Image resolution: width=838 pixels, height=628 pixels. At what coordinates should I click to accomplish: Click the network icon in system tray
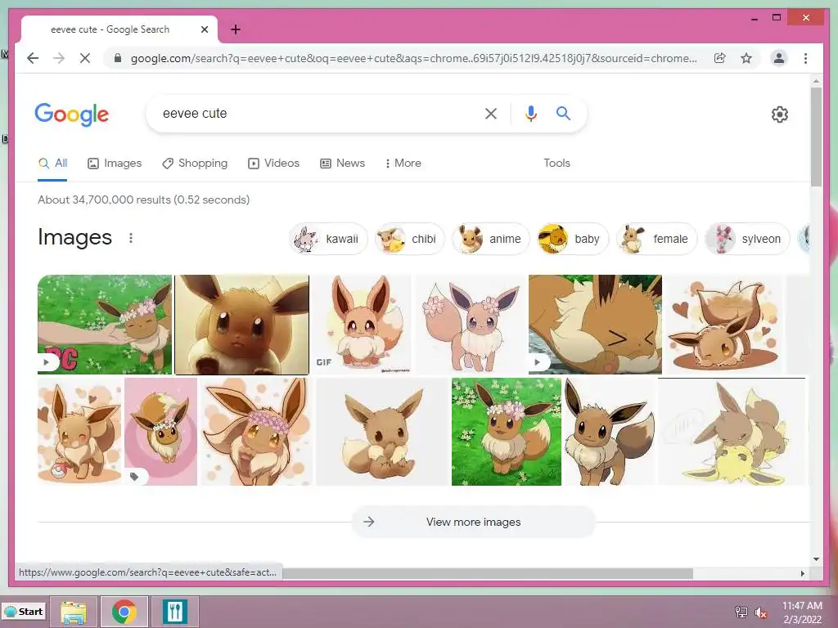(x=741, y=612)
